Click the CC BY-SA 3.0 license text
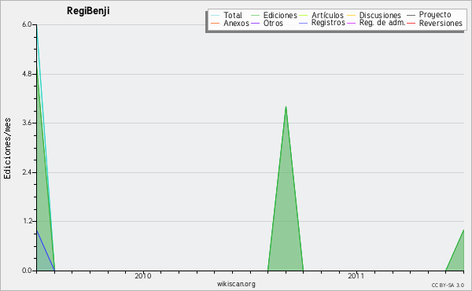The width and height of the screenshot is (472, 291). pos(448,285)
